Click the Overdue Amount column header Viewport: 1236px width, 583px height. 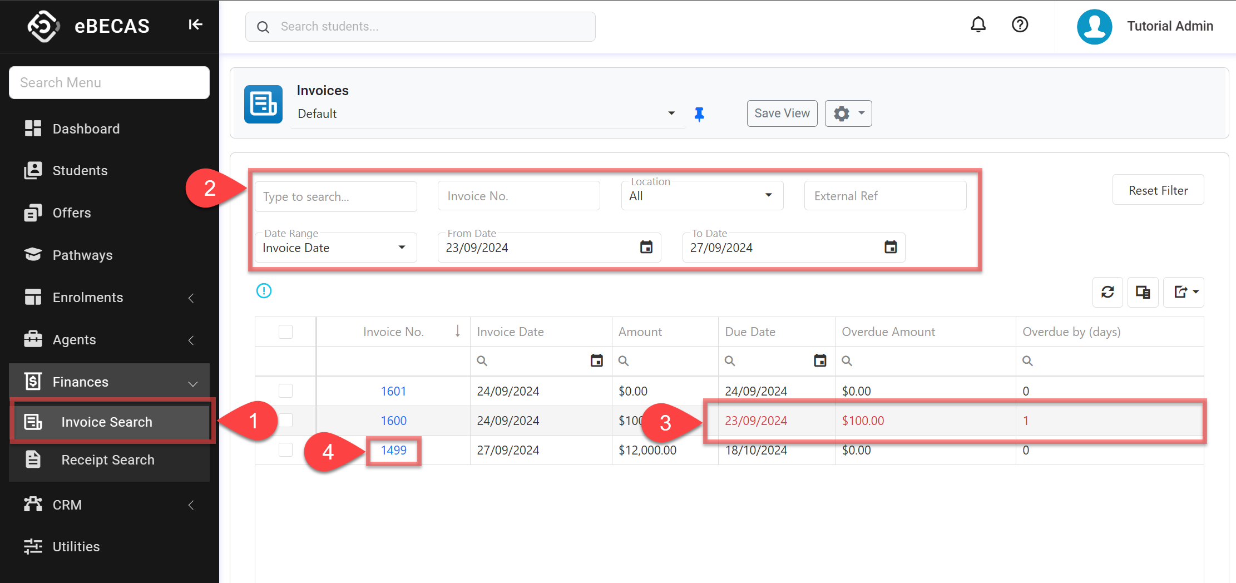click(926, 332)
